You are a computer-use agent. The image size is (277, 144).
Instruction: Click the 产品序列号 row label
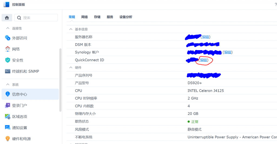pos(84,75)
